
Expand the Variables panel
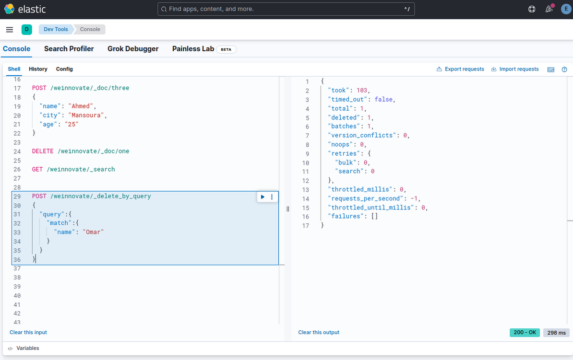[x=24, y=348]
